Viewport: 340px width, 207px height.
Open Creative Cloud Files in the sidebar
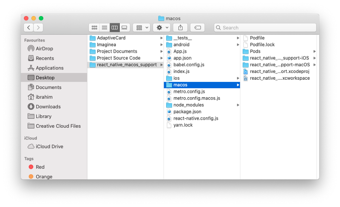[54, 126]
